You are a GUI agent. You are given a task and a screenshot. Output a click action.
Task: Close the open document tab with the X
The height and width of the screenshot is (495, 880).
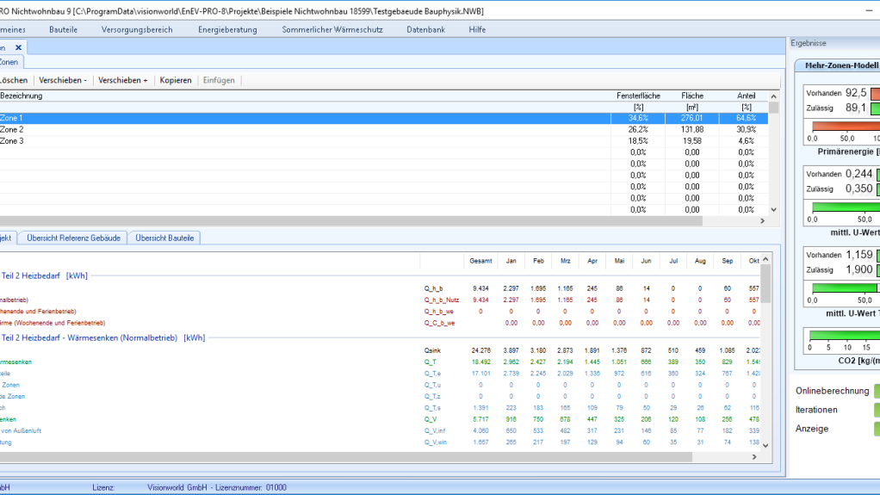(x=18, y=47)
